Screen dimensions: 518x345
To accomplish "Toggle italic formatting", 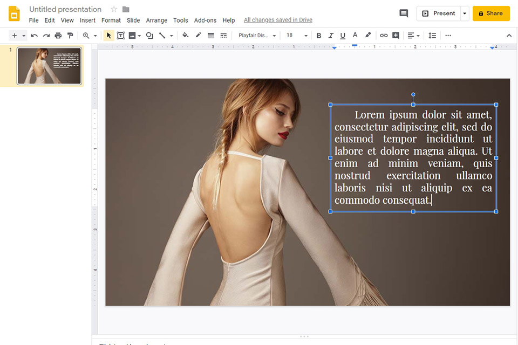I will [x=330, y=35].
